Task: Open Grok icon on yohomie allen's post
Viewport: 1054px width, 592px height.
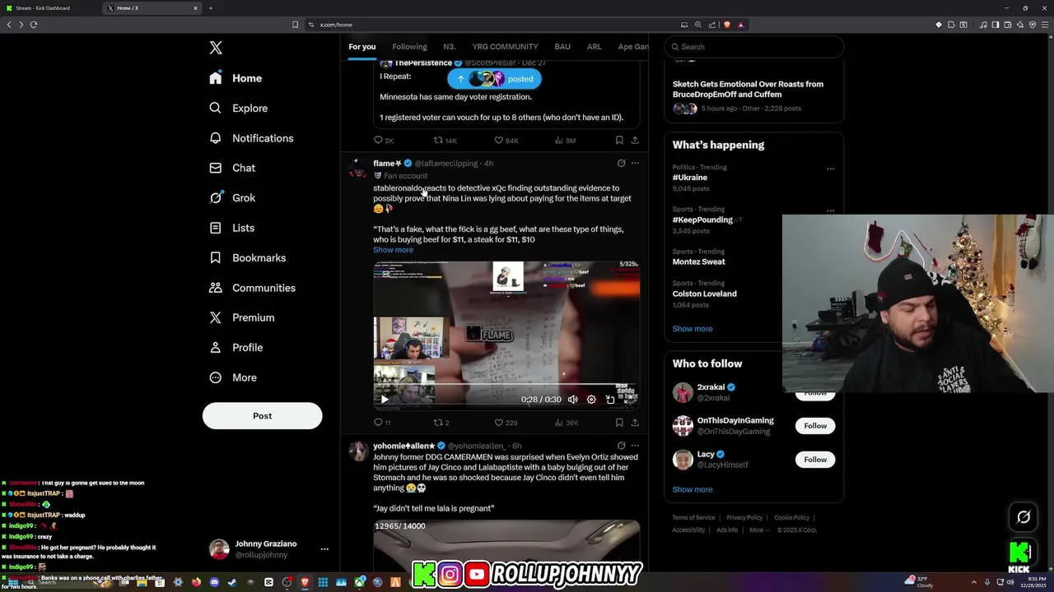Action: coord(621,446)
